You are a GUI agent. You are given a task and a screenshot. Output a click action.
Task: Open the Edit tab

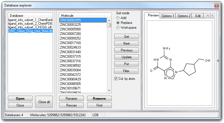pyautogui.click(x=198, y=16)
